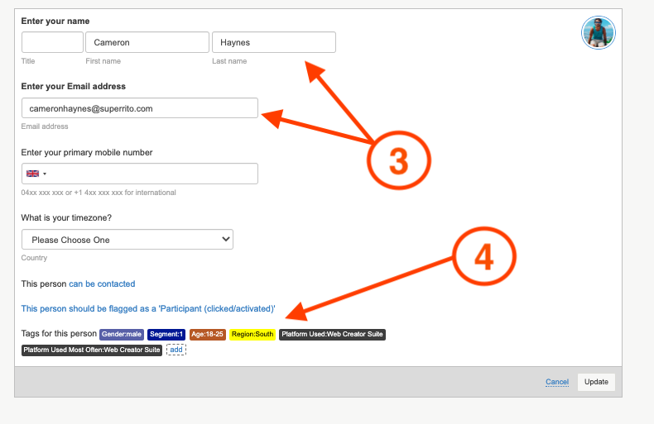
Task: Click the 'Platform Used:Web Creator Suite' tag
Action: [331, 334]
